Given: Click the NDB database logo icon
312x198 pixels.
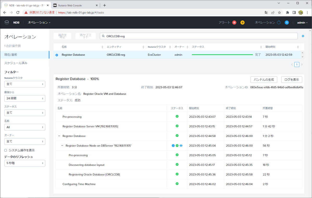Looking at the screenshot, I should (7, 23).
